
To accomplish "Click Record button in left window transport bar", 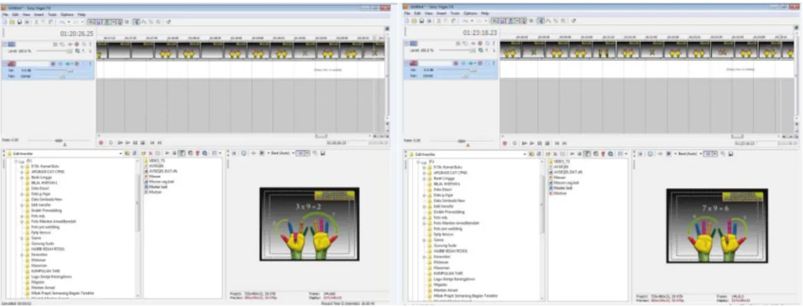I will [101, 142].
